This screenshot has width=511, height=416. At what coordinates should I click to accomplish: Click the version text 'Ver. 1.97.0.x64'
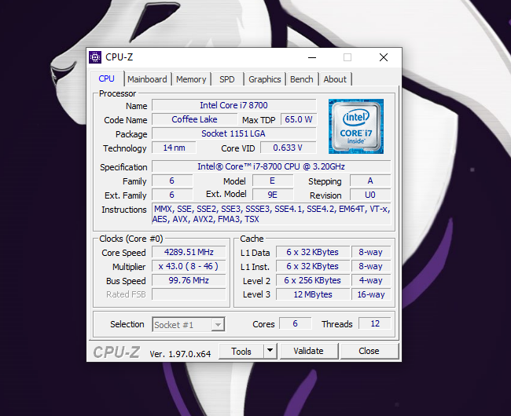pos(180,354)
